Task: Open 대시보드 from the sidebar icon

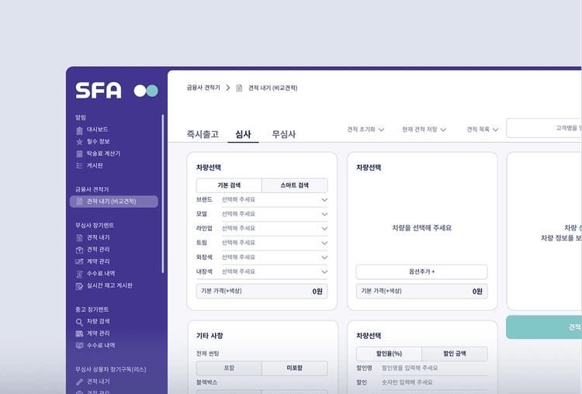Action: point(79,130)
